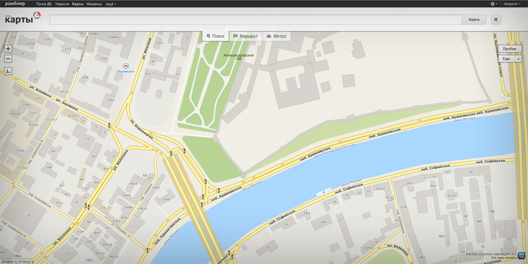Select the Поиск tab
528x264 pixels.
click(215, 36)
